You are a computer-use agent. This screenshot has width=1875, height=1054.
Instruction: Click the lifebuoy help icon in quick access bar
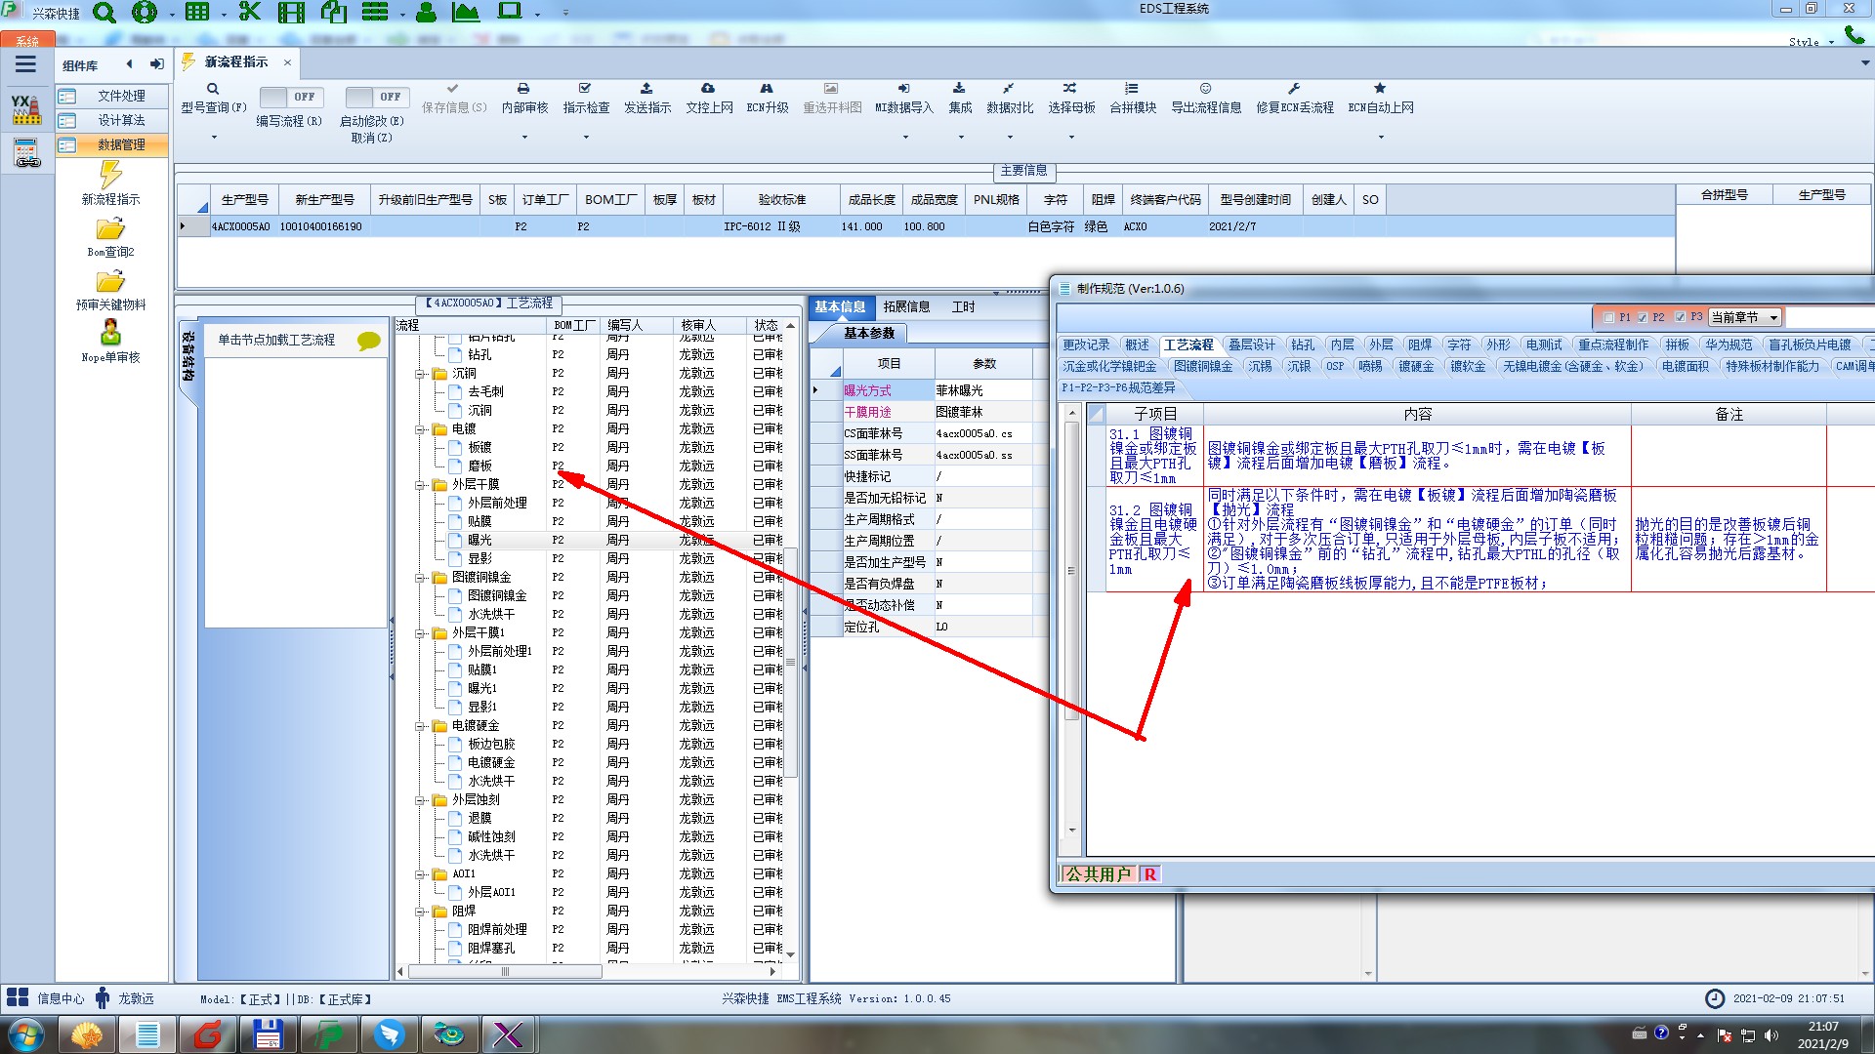point(145,13)
